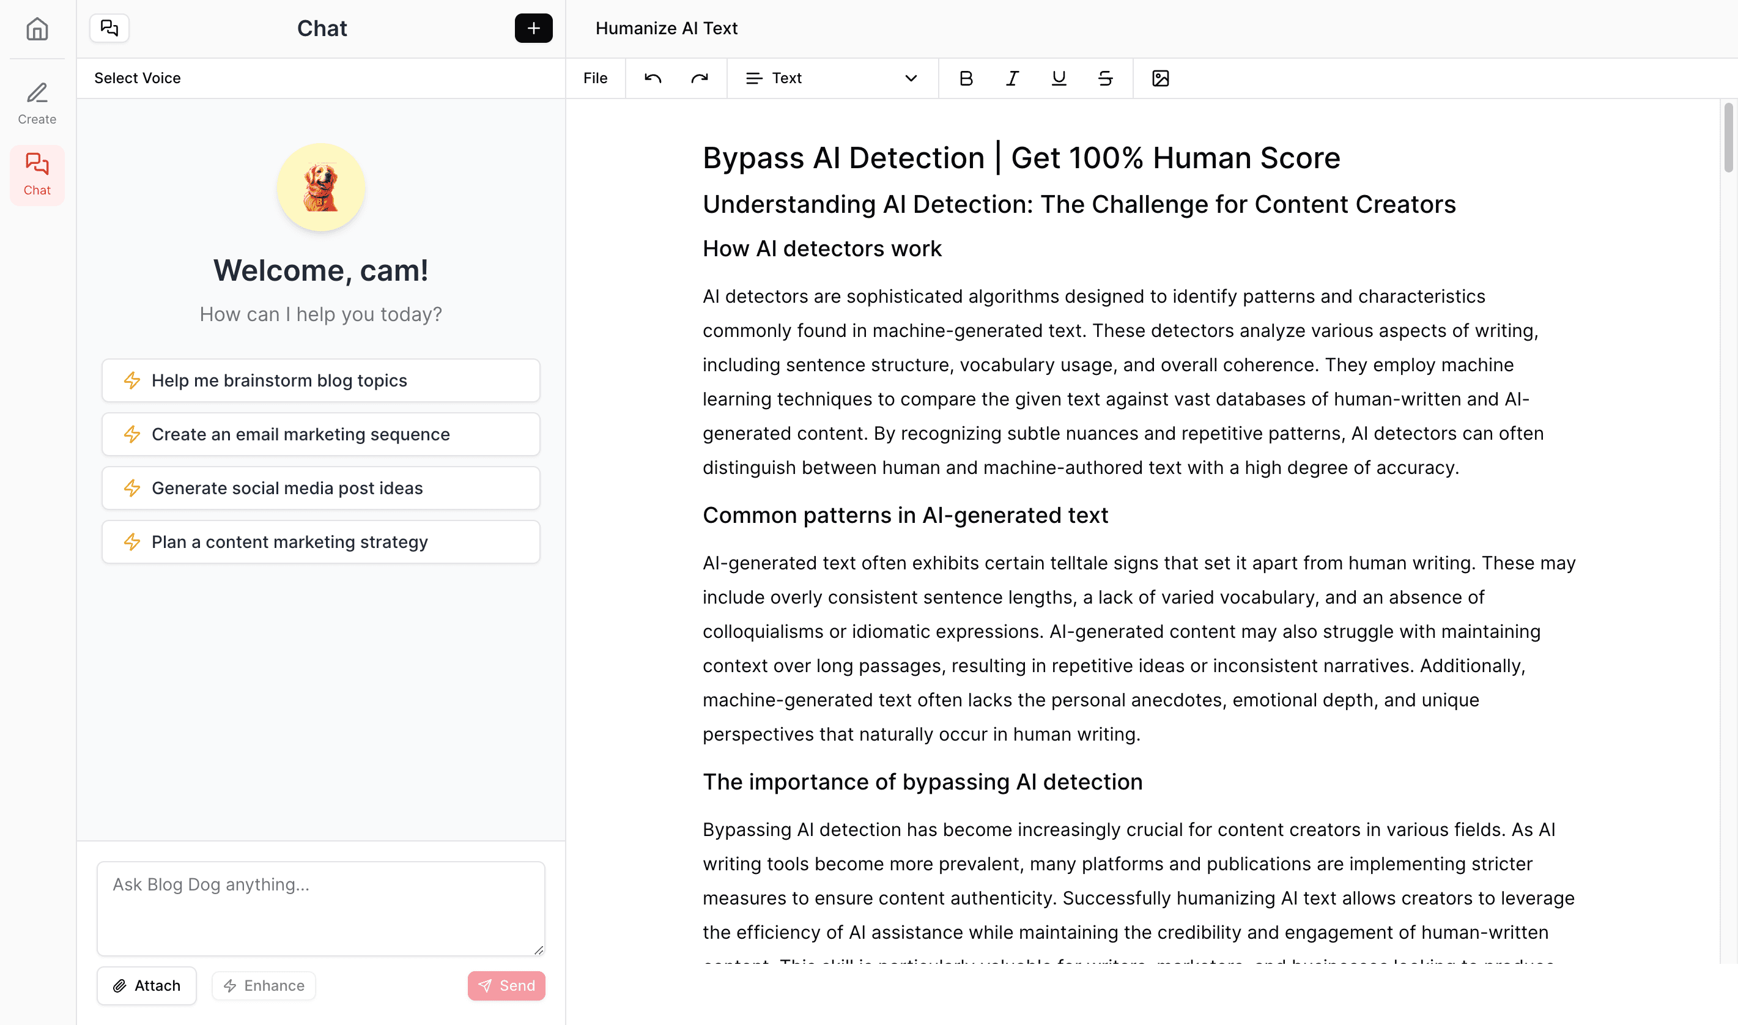Toggle italic formatting
This screenshot has height=1025, width=1738.
point(1011,78)
